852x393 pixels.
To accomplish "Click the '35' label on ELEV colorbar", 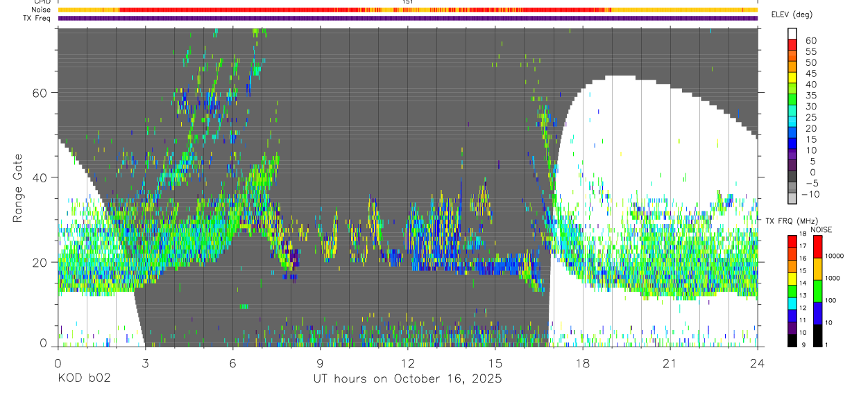I will point(811,96).
